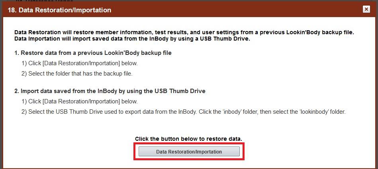The height and width of the screenshot is (169, 378).
Task: Click the dialog title '18. Data Restoration/Importation'
Action: (60, 10)
